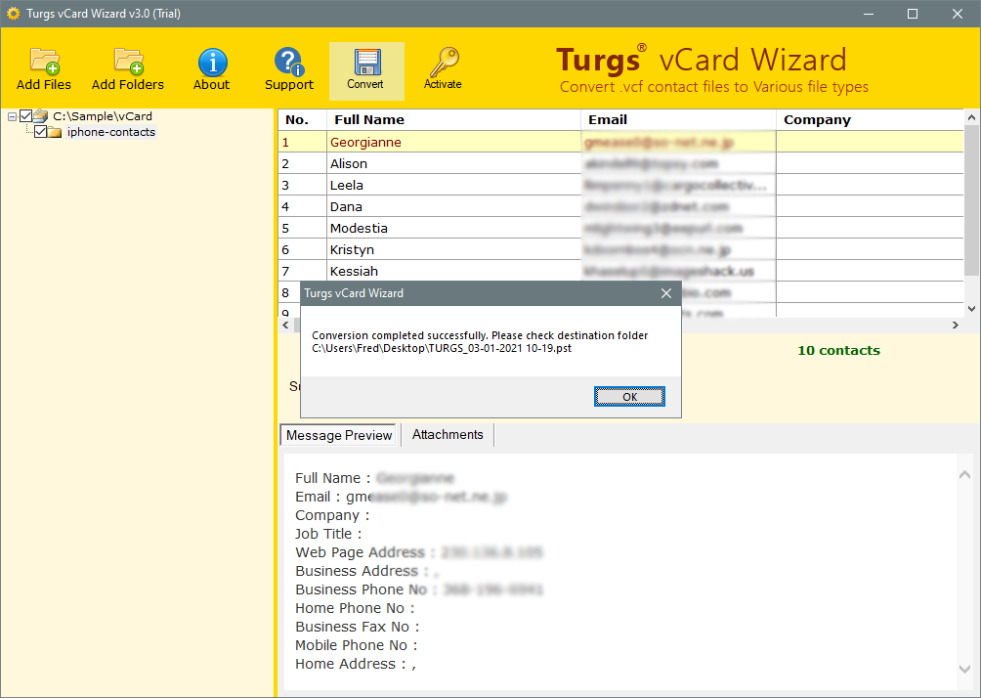Sort by the Company column header
Image resolution: width=981 pixels, height=698 pixels.
point(870,119)
